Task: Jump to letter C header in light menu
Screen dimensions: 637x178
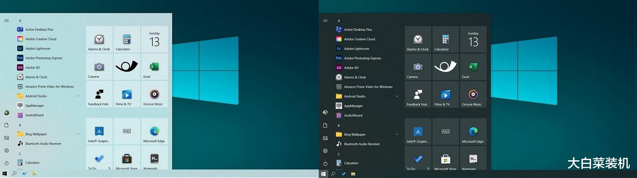Action: [20, 153]
